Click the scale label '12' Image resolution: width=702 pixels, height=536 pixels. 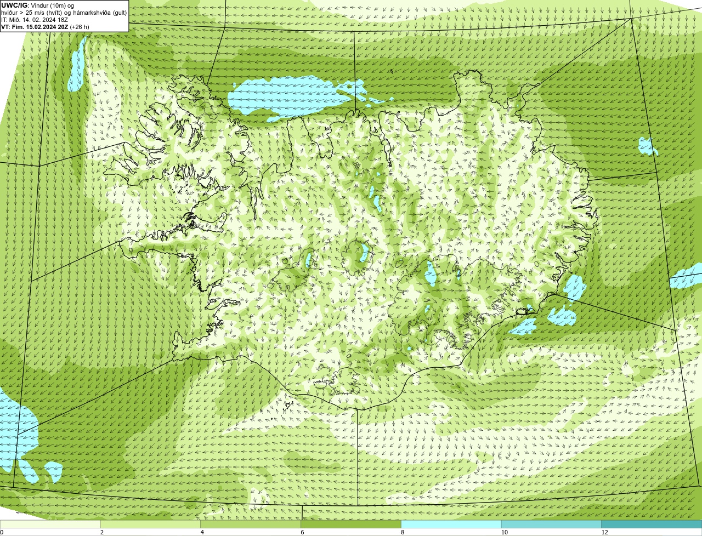point(604,532)
